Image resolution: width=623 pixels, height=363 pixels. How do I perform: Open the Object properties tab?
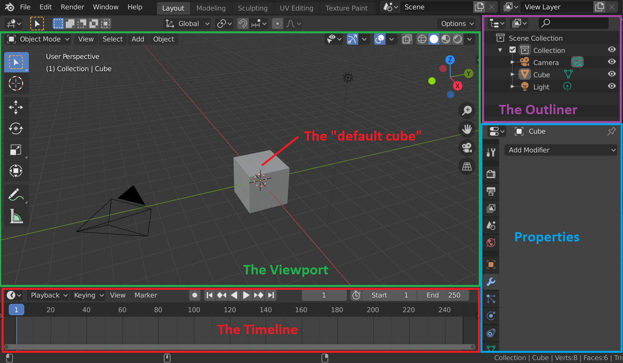[491, 264]
